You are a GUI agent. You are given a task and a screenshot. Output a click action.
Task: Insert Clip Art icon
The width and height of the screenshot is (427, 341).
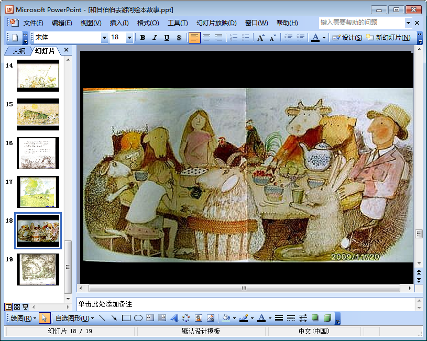coord(199,318)
